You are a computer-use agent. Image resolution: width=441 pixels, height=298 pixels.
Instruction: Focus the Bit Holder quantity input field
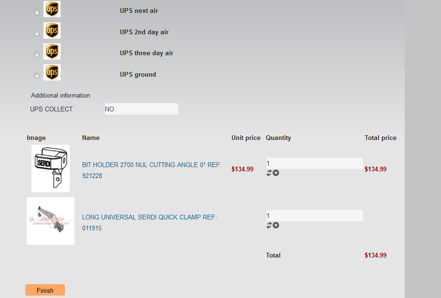pos(314,163)
